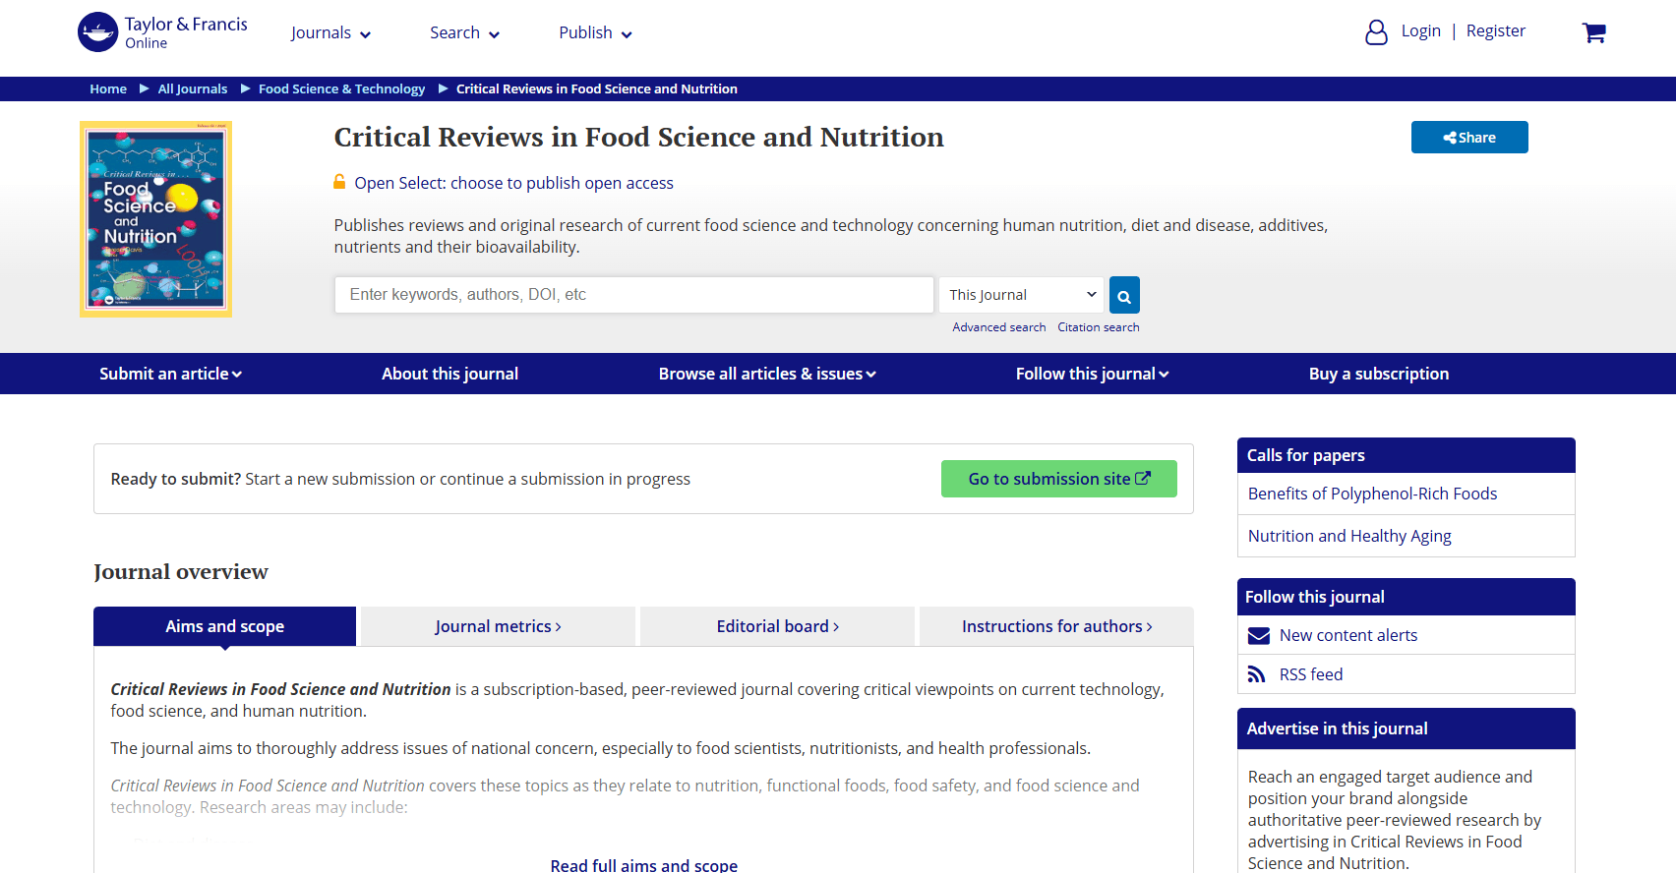The image size is (1676, 873).
Task: Click the Taylor & Francis Online logo
Action: point(163,32)
